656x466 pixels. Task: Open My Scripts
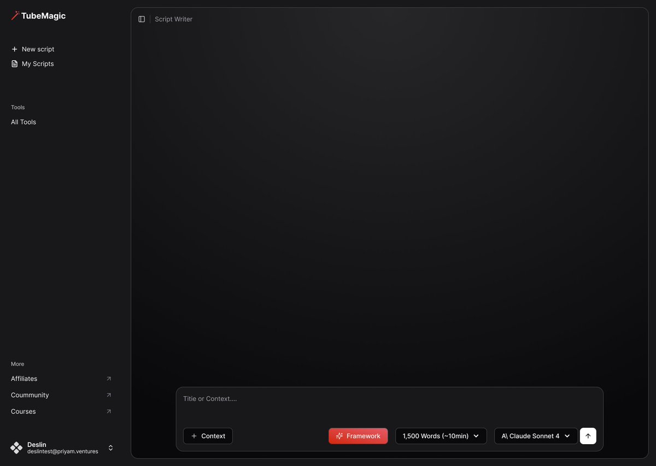point(33,64)
